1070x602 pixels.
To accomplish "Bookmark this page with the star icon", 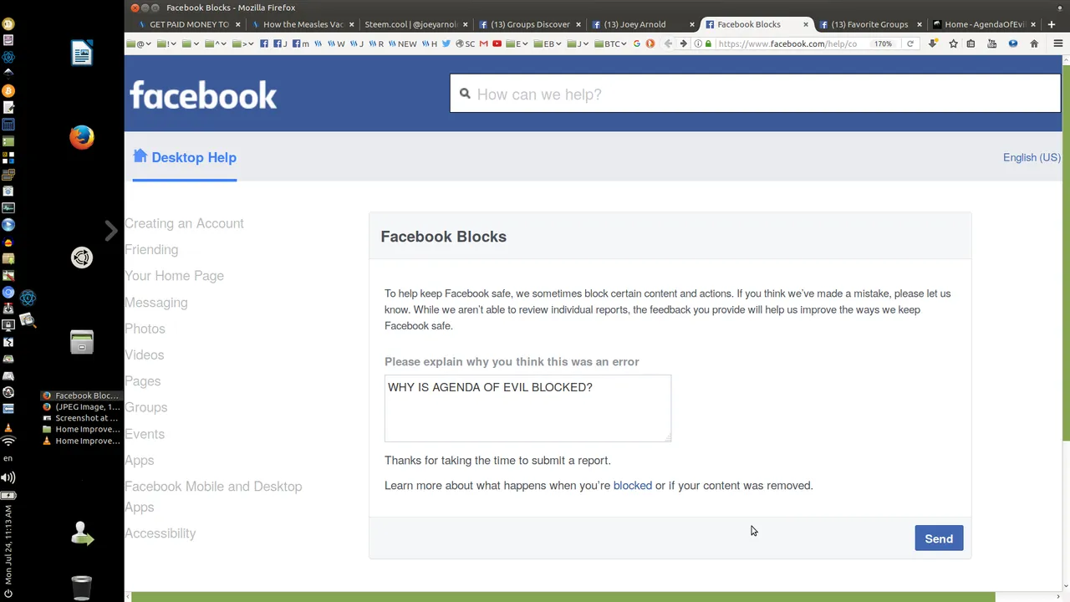I will [x=953, y=43].
